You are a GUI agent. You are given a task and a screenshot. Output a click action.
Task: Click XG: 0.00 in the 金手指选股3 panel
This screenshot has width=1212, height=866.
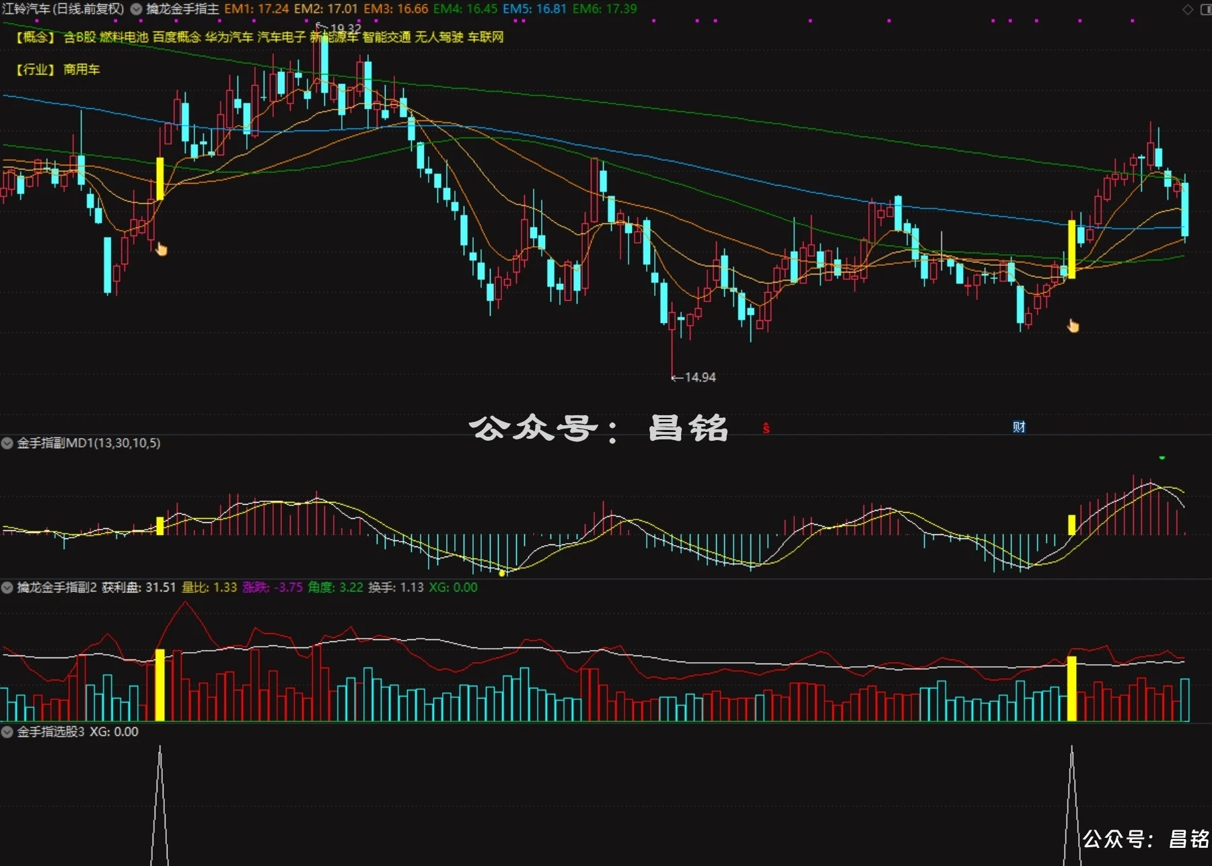point(114,732)
